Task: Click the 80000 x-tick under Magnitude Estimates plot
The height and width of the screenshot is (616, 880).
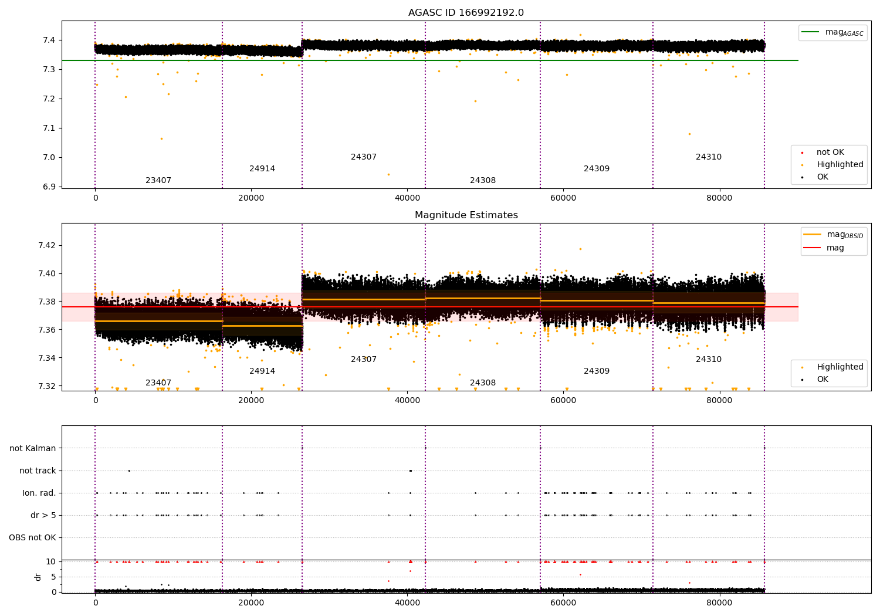Action: 719,401
